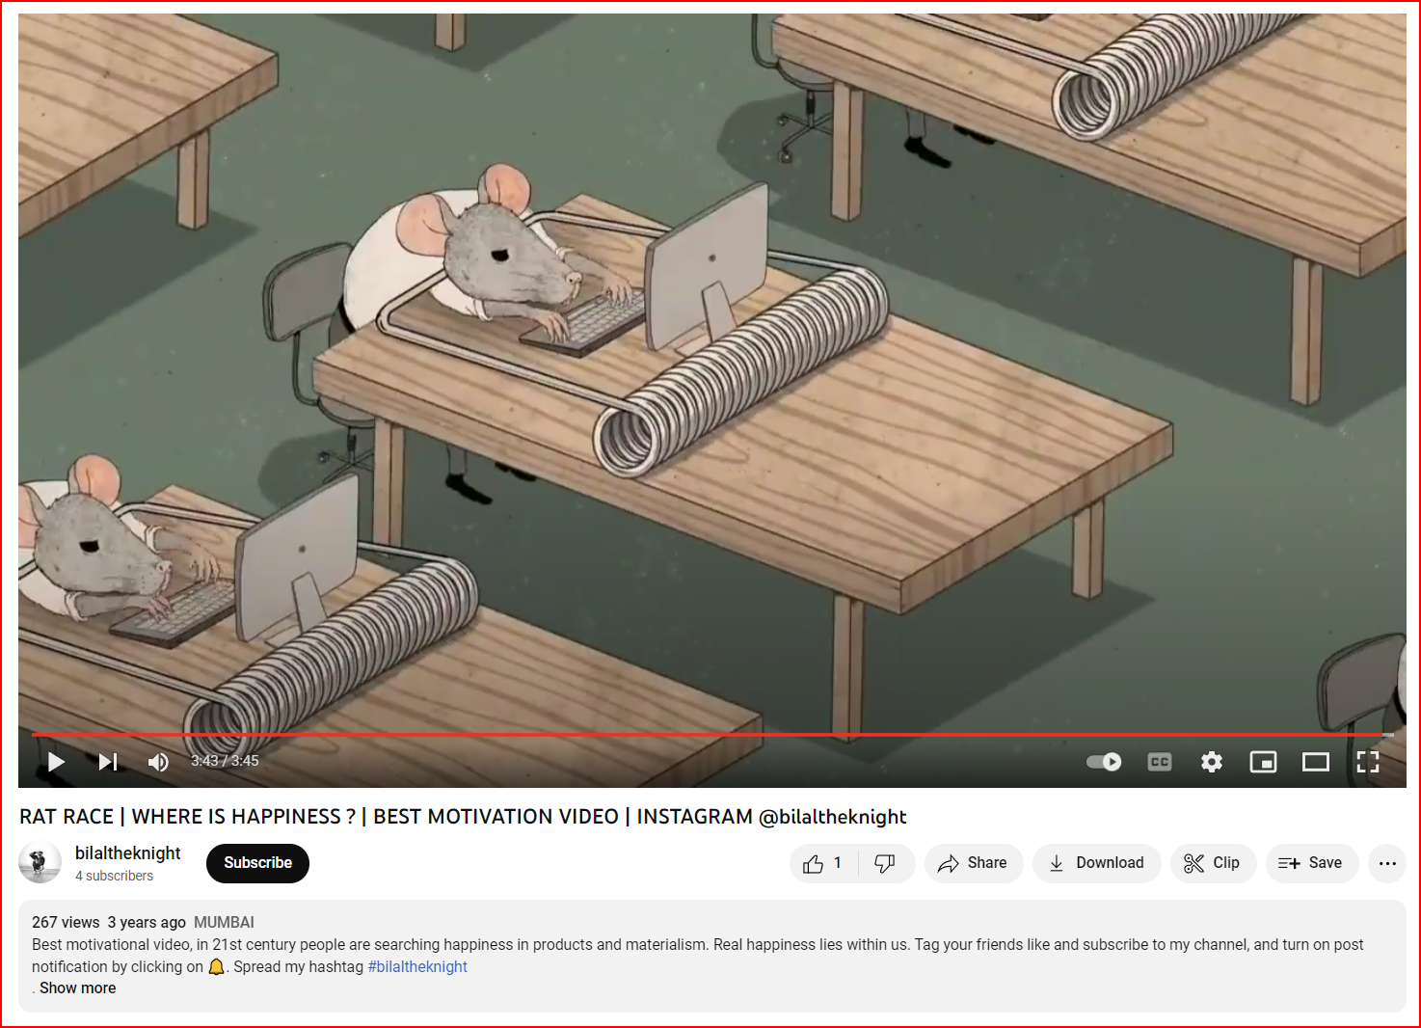Open the video settings gear

1212,762
